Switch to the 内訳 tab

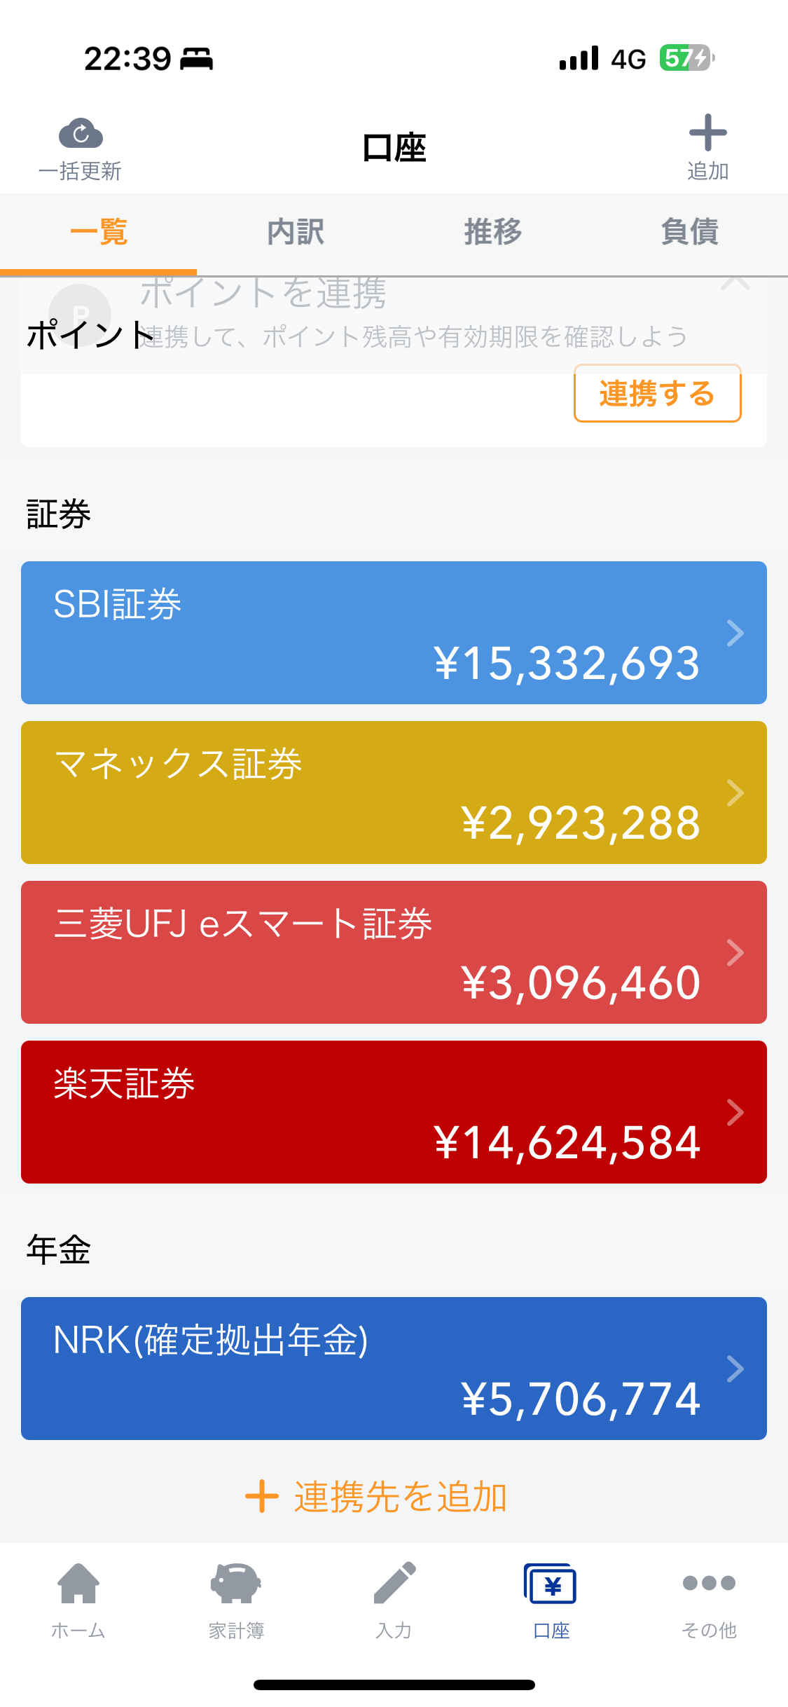(x=296, y=232)
